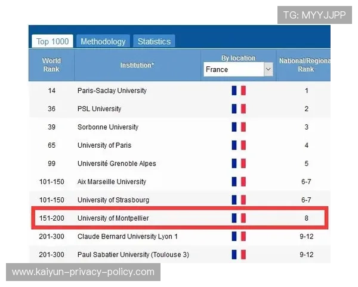Select national rank 9-12 for Paul Sabatier
The image size is (358, 287).
click(x=307, y=255)
